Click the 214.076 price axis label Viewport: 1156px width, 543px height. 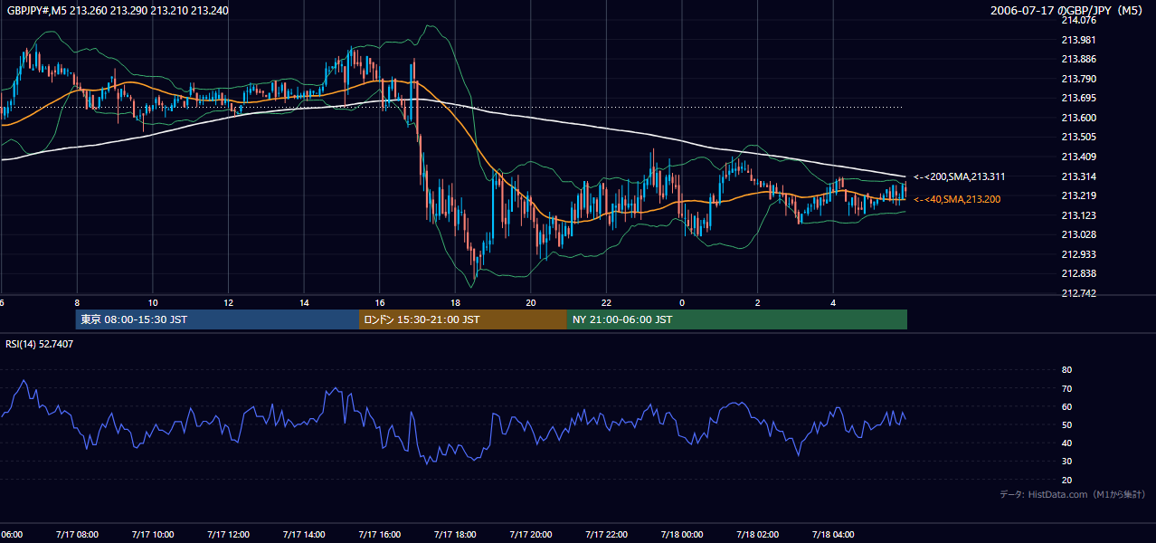coord(1077,20)
